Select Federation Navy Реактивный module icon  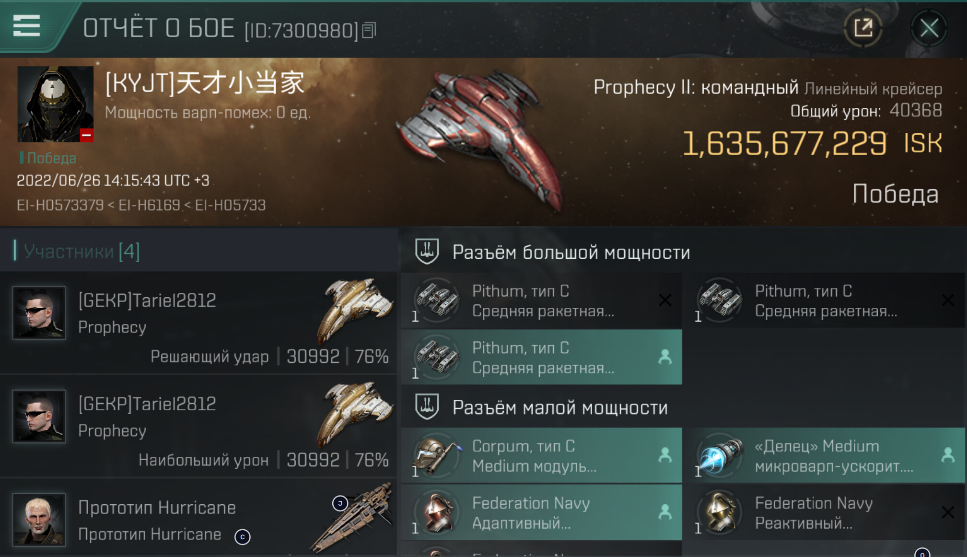720,512
